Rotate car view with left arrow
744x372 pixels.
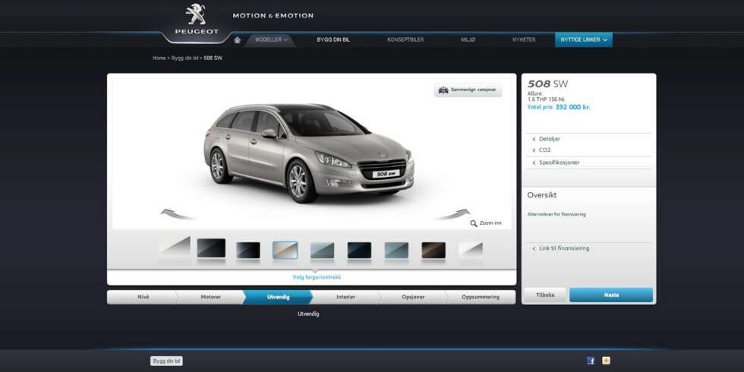tap(177, 214)
